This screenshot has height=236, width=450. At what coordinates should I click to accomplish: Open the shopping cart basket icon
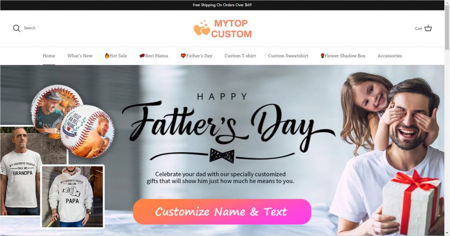click(x=428, y=28)
